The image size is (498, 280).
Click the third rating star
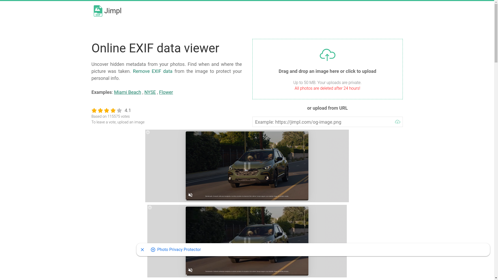(x=107, y=110)
